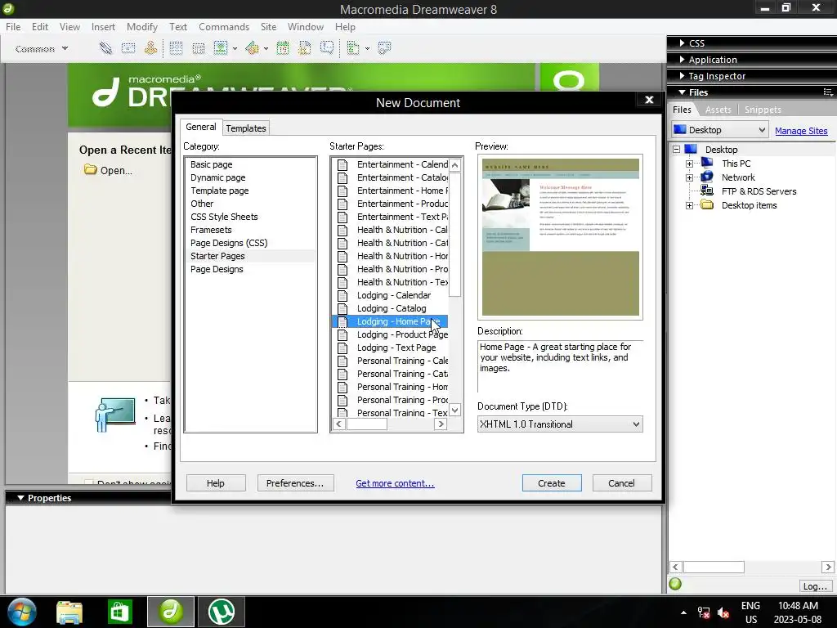
Task: Open the Commands menu
Action: (x=224, y=27)
